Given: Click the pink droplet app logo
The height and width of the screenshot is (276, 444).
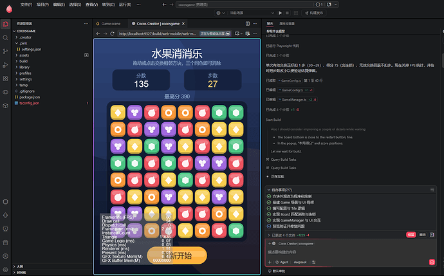Looking at the screenshot, I should (x=9, y=9).
